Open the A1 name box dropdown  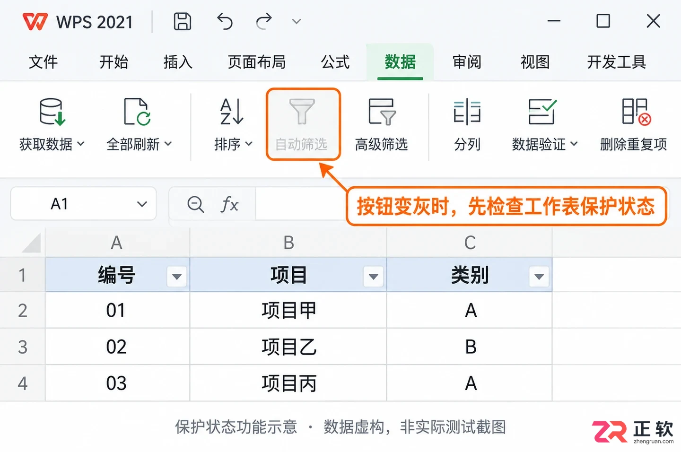tap(142, 204)
